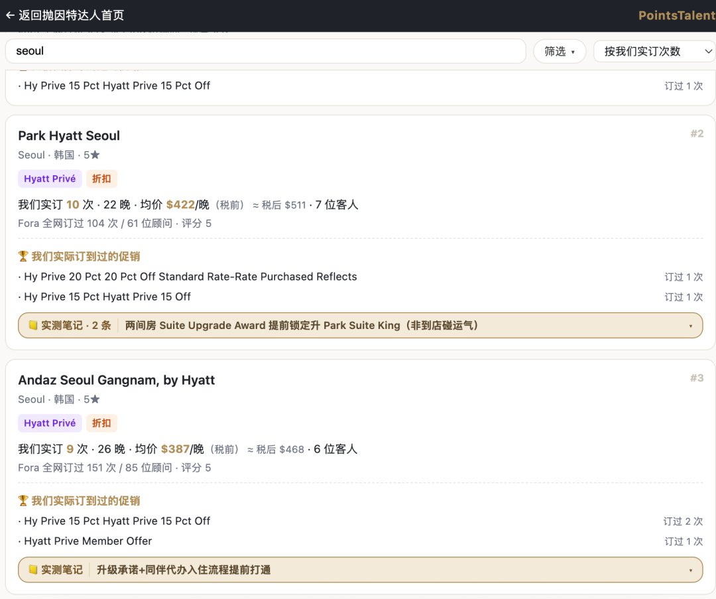Open the 按我们实订次数 sort dropdown
716x599 pixels.
654,51
